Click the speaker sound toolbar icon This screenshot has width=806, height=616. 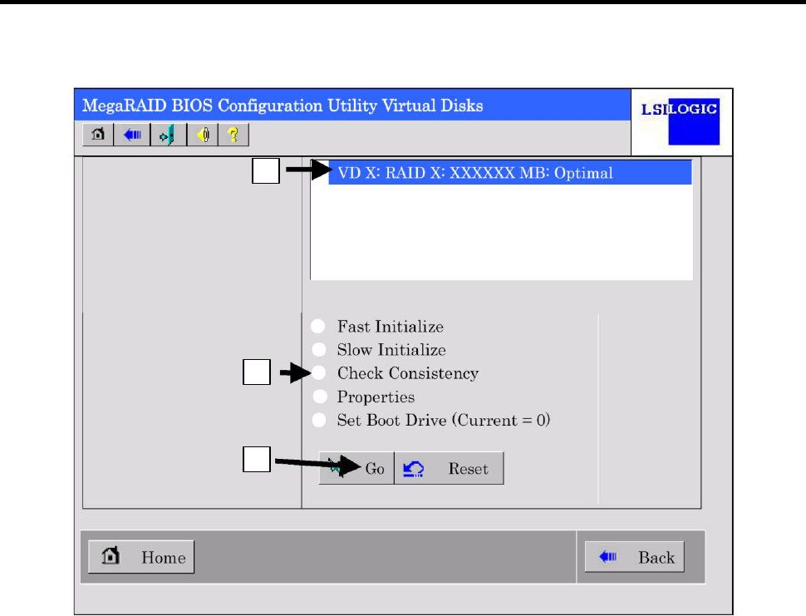(203, 135)
